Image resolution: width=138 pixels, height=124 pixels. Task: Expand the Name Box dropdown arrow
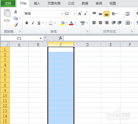coord(40,38)
